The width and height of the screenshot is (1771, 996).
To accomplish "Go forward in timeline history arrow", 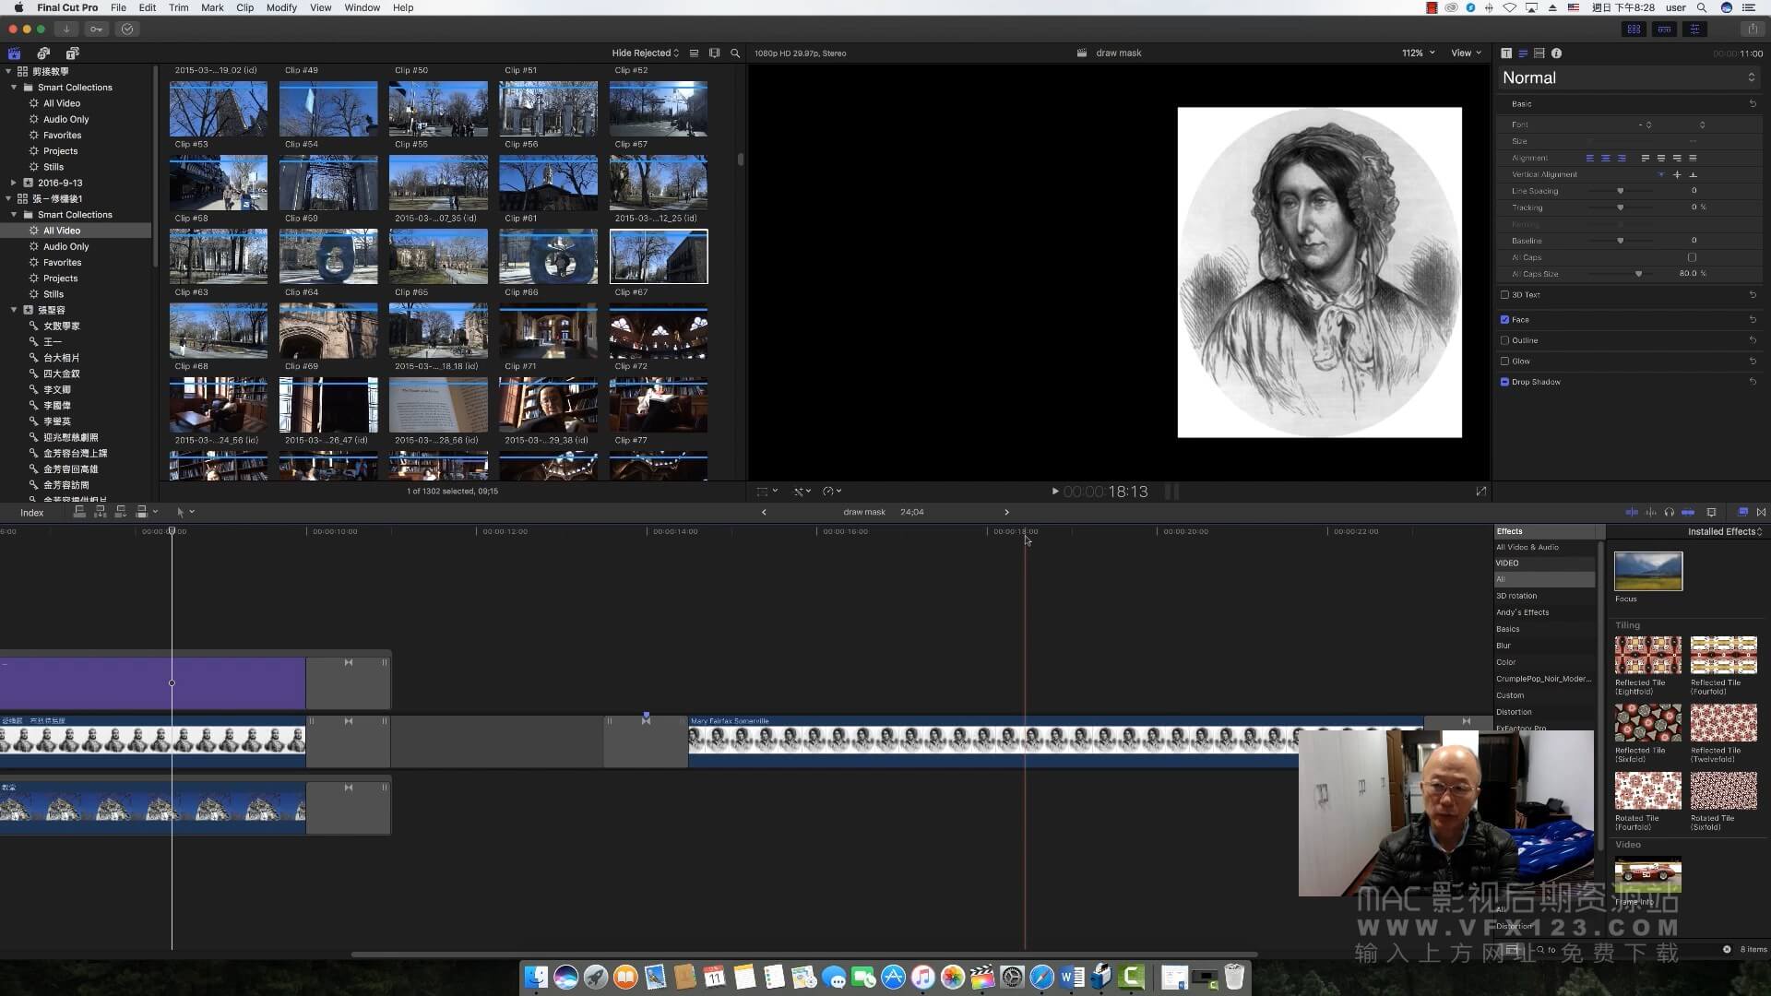I will pos(1006,512).
